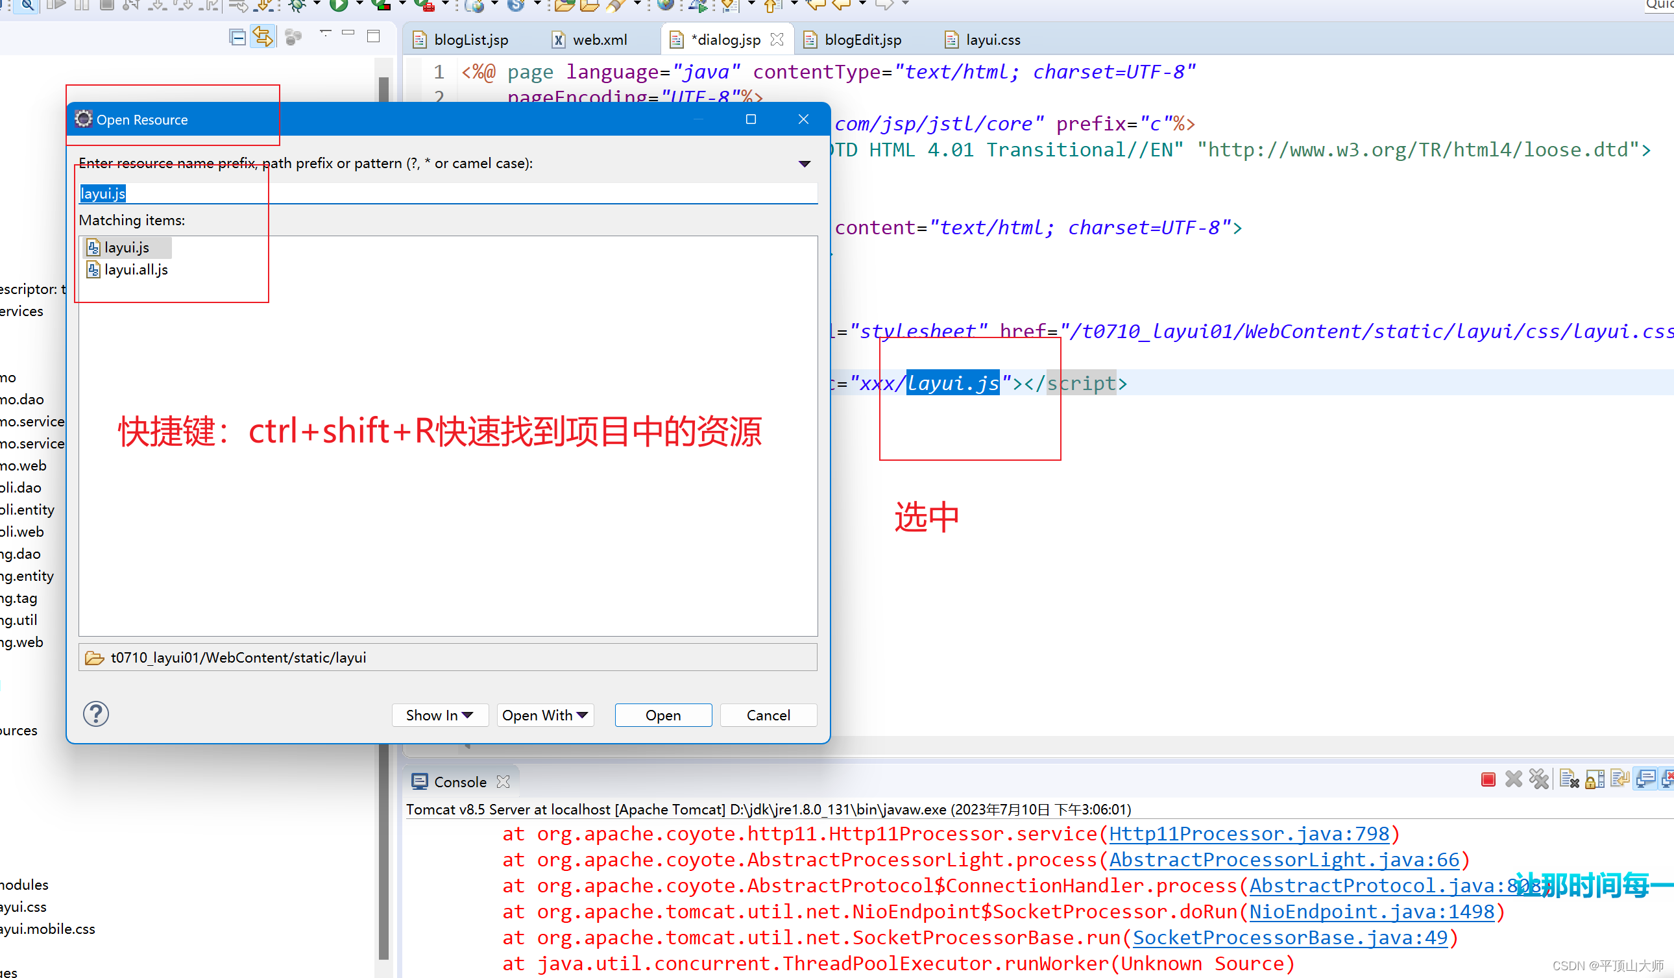
Task: Click the Collapse All icon in Project Explorer
Action: click(237, 38)
